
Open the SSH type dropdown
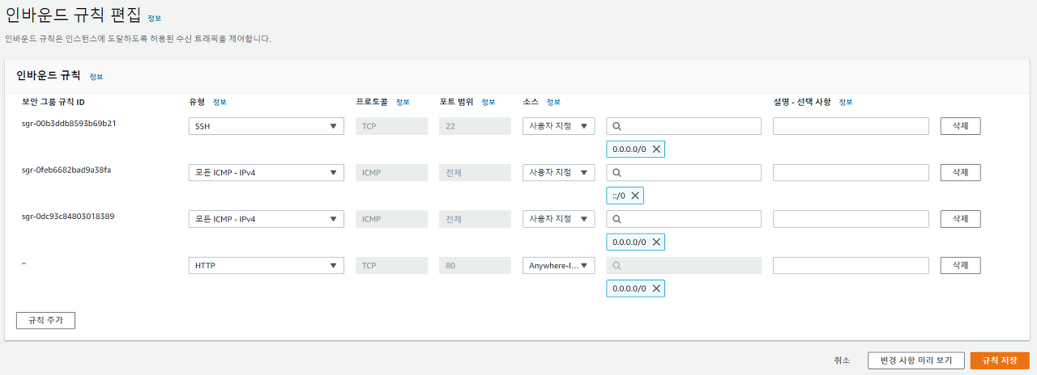point(266,126)
